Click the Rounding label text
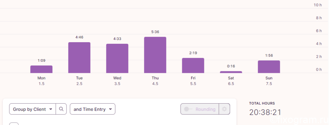The image size is (329, 125). point(205,109)
